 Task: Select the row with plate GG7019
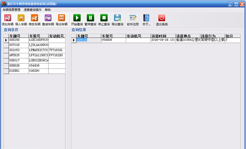tap(18, 45)
